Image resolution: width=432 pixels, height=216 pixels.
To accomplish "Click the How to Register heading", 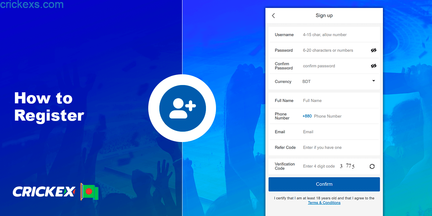I will (x=49, y=107).
